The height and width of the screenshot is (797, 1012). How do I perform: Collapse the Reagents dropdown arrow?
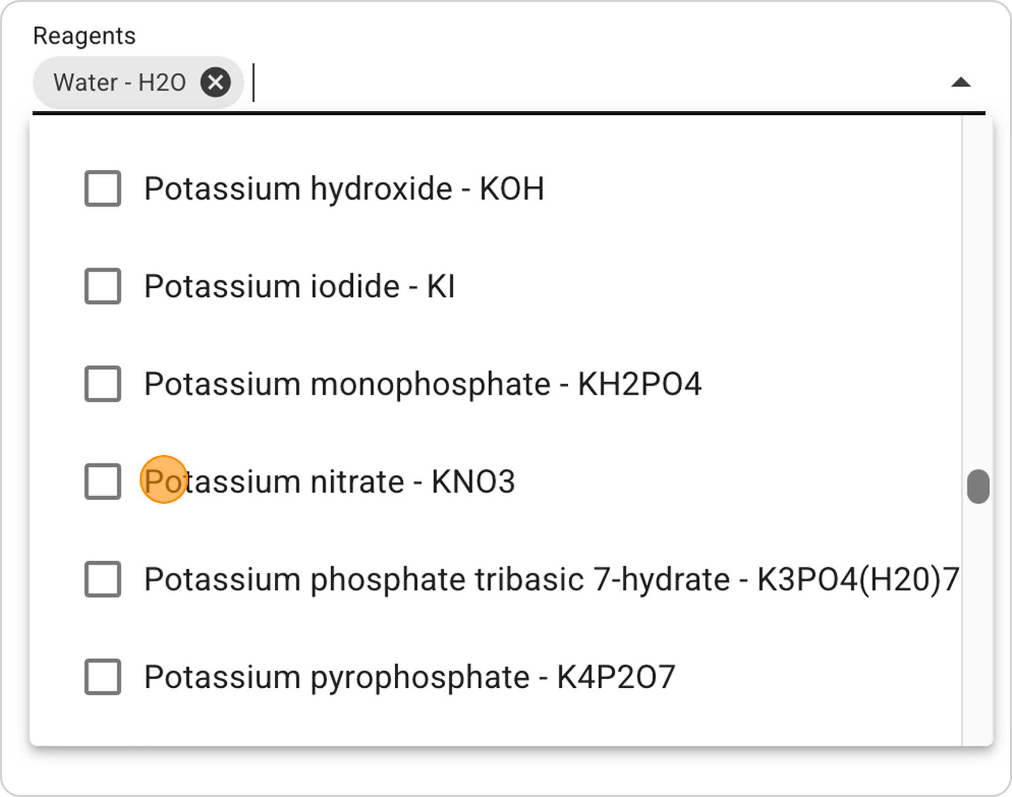(x=960, y=82)
